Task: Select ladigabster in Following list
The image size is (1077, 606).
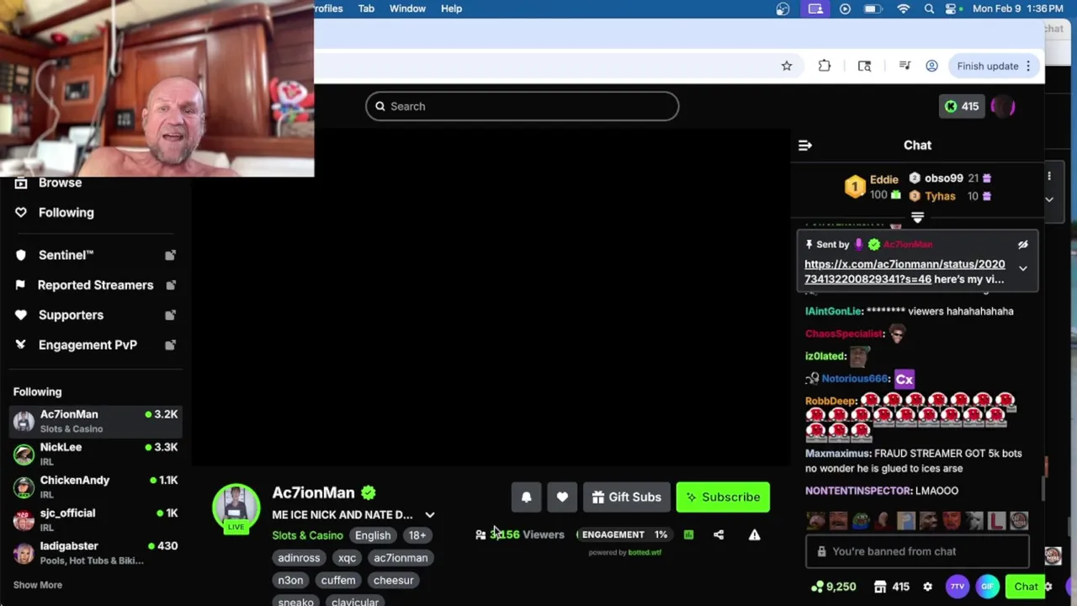Action: click(x=95, y=553)
